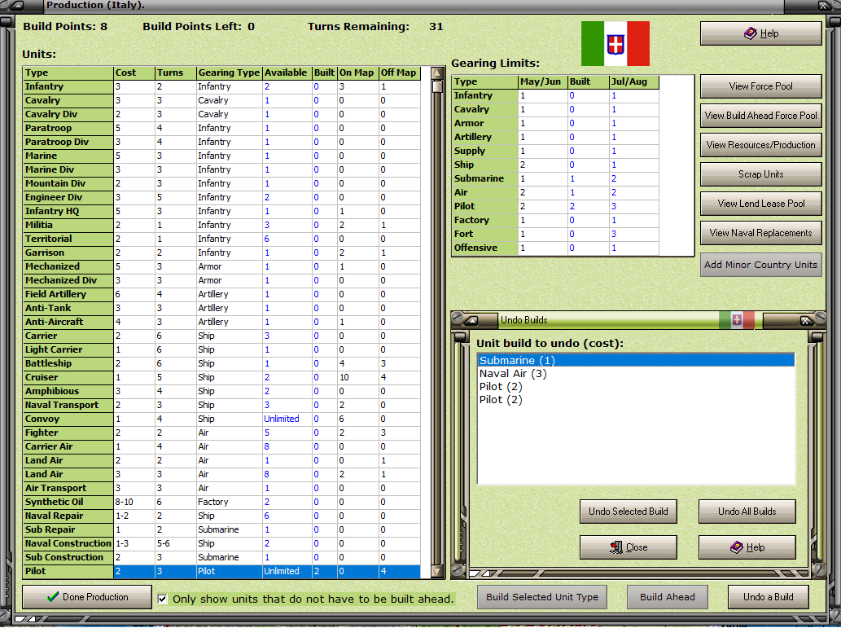Select the Mechanized Div unit row

(x=221, y=280)
